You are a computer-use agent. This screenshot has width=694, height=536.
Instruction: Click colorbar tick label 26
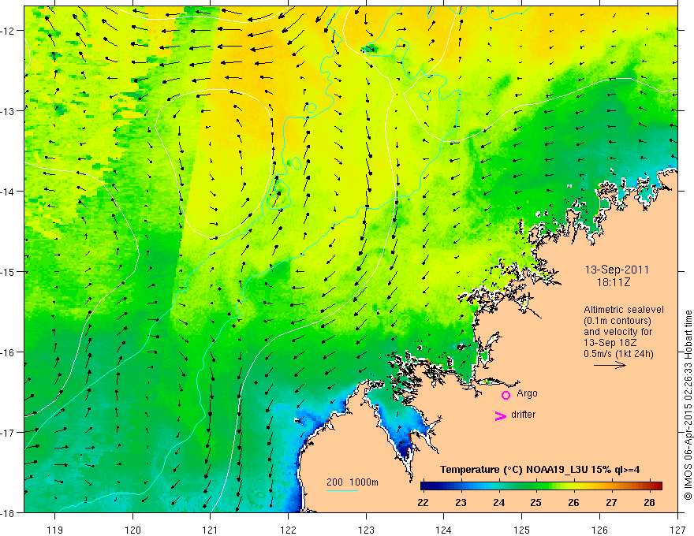pyautogui.click(x=573, y=503)
